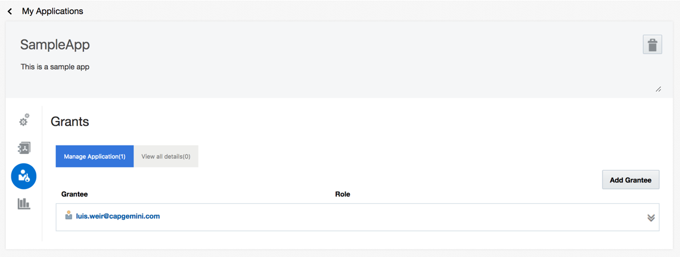Screen dimensions: 680x257
Task: Click the user icon beside luis.weir@capgemini.com
Action: (x=69, y=215)
